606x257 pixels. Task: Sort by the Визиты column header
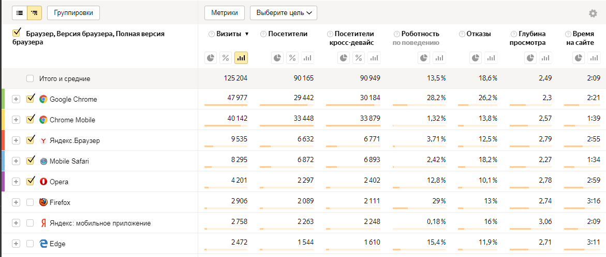click(x=228, y=34)
